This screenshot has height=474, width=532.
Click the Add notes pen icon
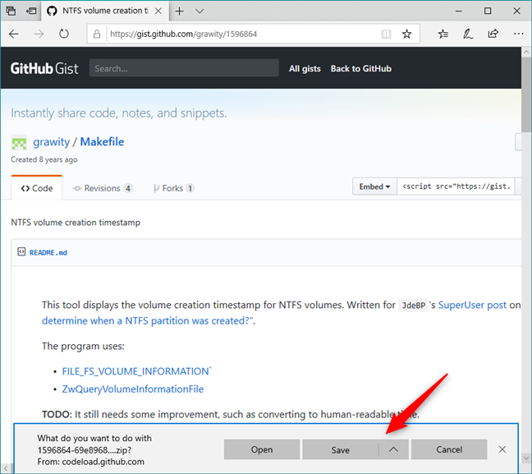pos(468,34)
